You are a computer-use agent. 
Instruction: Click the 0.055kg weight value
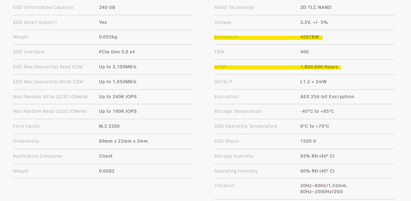[108, 37]
